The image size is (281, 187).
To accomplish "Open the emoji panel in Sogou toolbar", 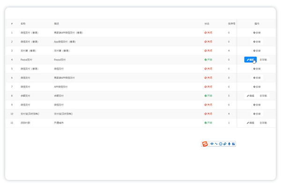I will pos(221,144).
